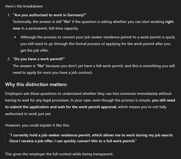Click the bold "to submit the application and wait" text

(x=35, y=107)
